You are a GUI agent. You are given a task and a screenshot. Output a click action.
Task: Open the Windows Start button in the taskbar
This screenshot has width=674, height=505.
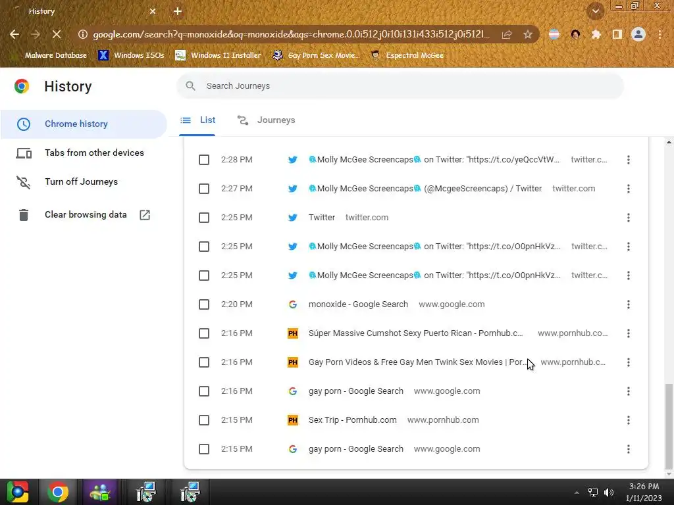(18, 492)
